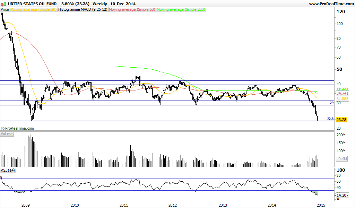Click the 29 horizontal line level label
The width and height of the screenshot is (355, 208).
click(332, 103)
